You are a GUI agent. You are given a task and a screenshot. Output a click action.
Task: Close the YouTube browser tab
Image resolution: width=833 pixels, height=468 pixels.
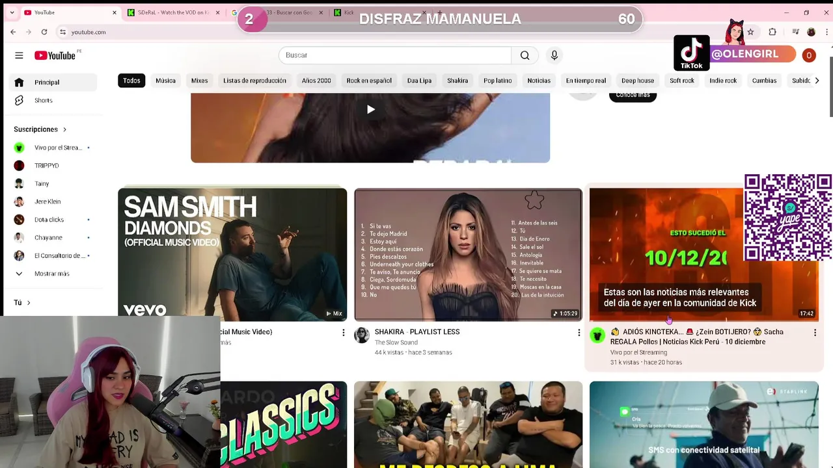(115, 12)
